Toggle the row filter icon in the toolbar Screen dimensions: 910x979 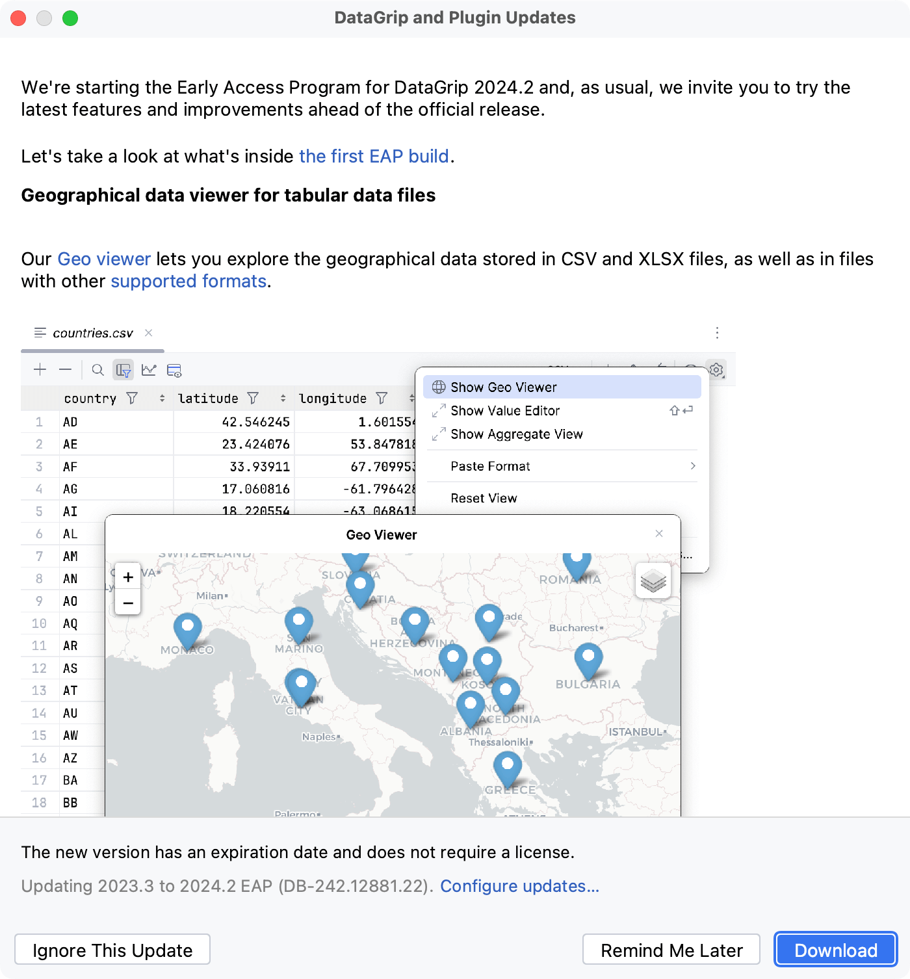pyautogui.click(x=123, y=369)
